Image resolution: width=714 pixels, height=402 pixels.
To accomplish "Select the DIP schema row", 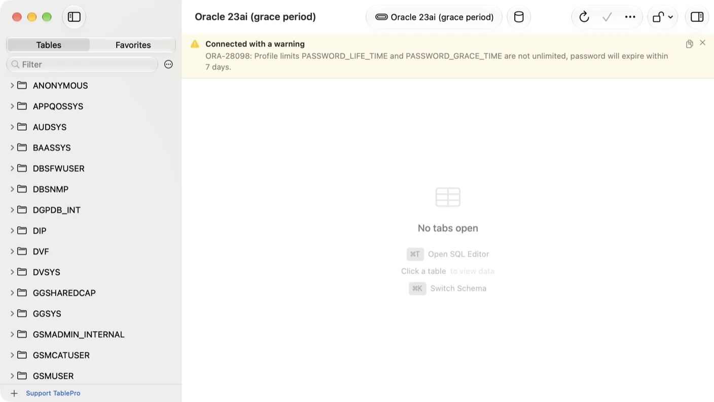I will point(91,231).
